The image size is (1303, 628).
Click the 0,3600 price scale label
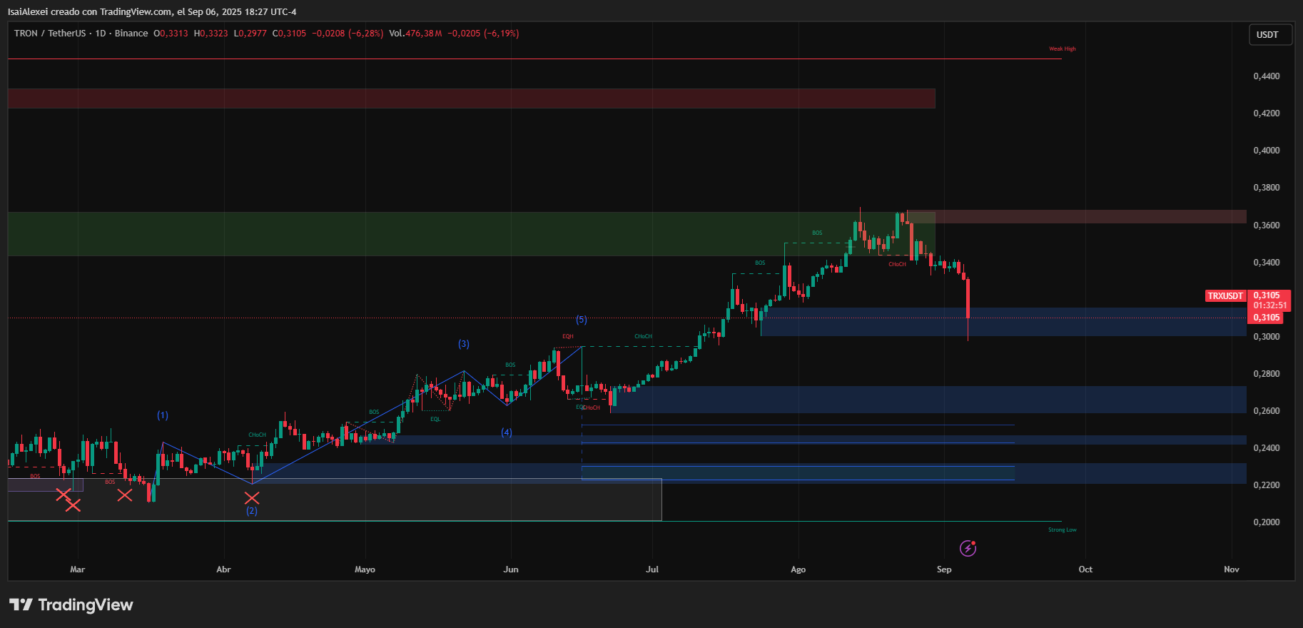1267,226
